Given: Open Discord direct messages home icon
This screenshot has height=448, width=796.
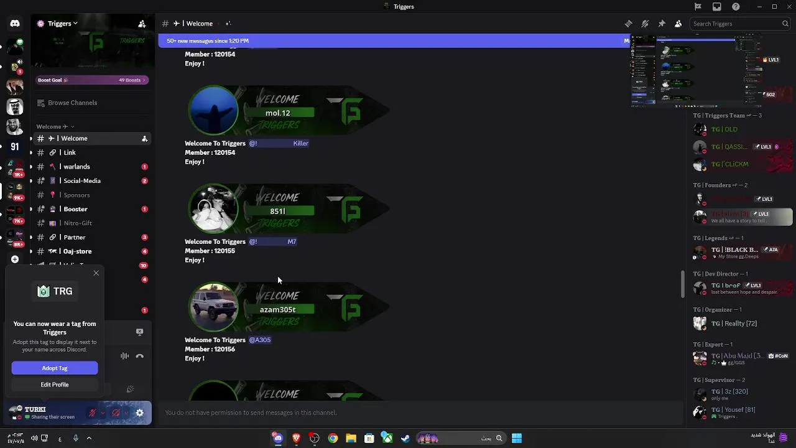Looking at the screenshot, I should [15, 24].
